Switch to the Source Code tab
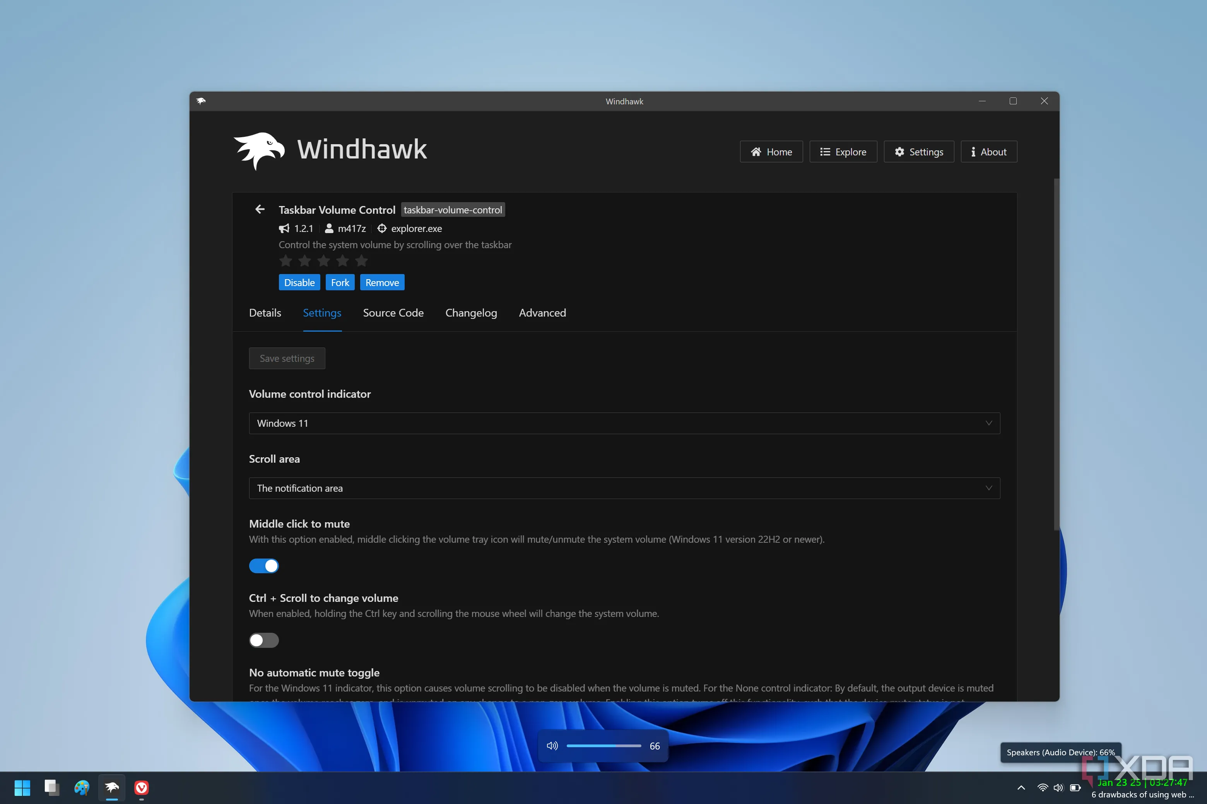This screenshot has width=1207, height=804. pyautogui.click(x=393, y=313)
